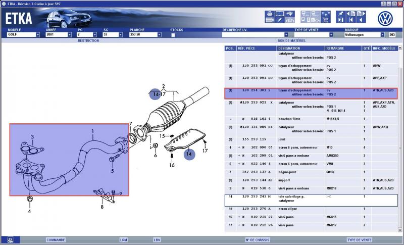Click the Restriction label
The image size is (404, 245).
88,41
